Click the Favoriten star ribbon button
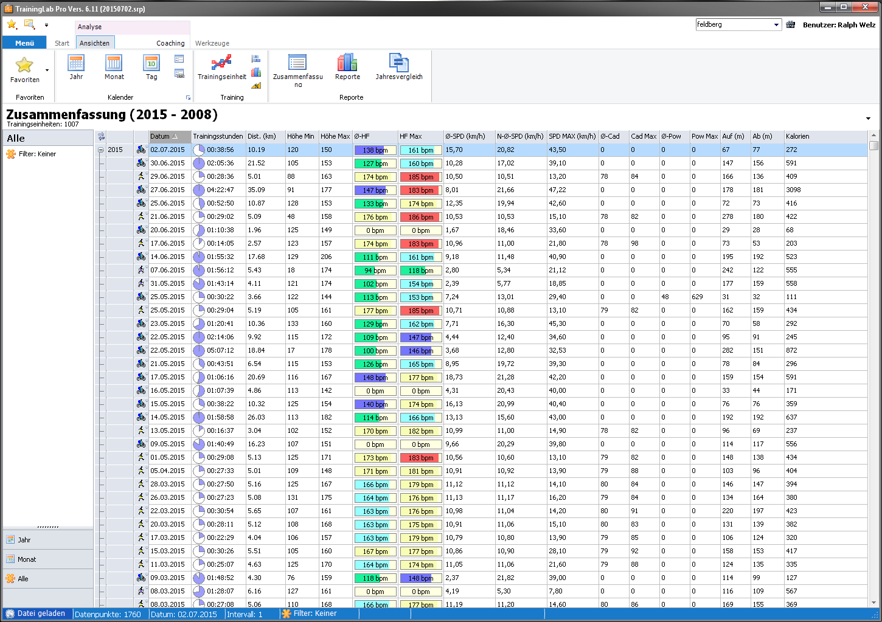 [x=24, y=70]
